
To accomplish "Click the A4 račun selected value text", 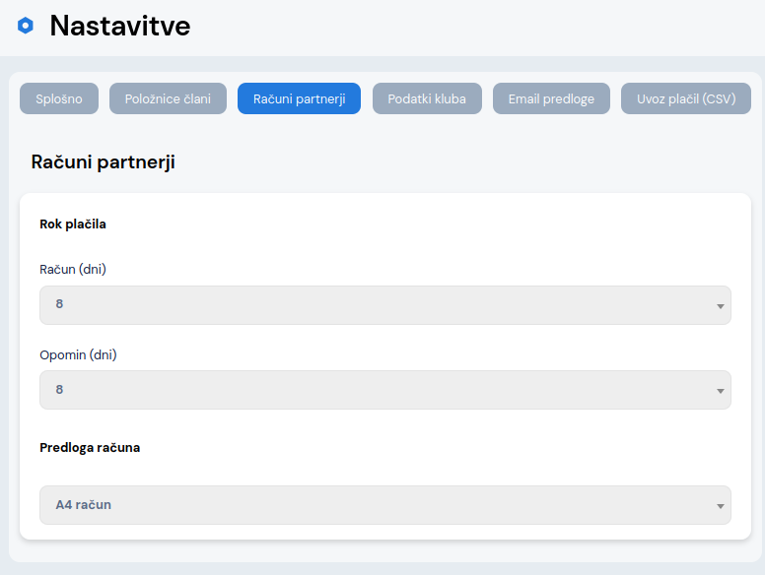I will coord(83,505).
